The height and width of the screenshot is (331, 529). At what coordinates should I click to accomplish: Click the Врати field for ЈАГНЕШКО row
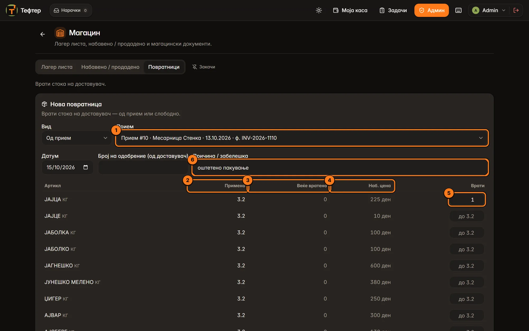coord(467,266)
